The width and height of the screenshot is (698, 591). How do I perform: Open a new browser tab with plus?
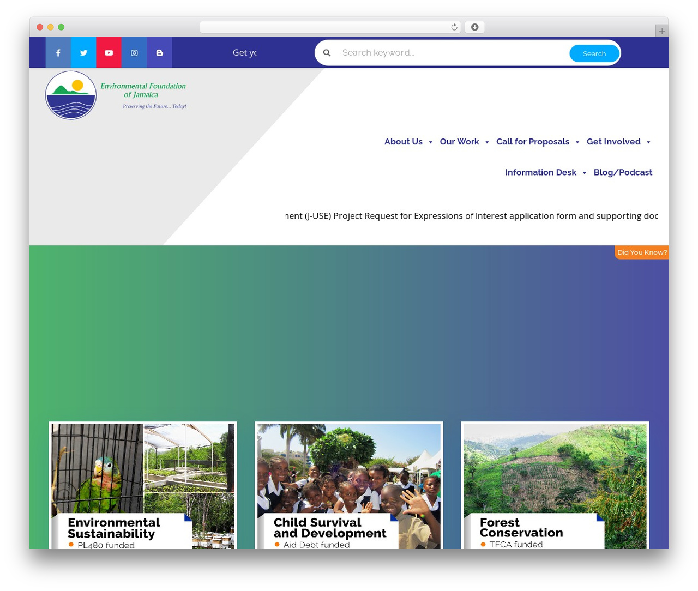click(661, 31)
